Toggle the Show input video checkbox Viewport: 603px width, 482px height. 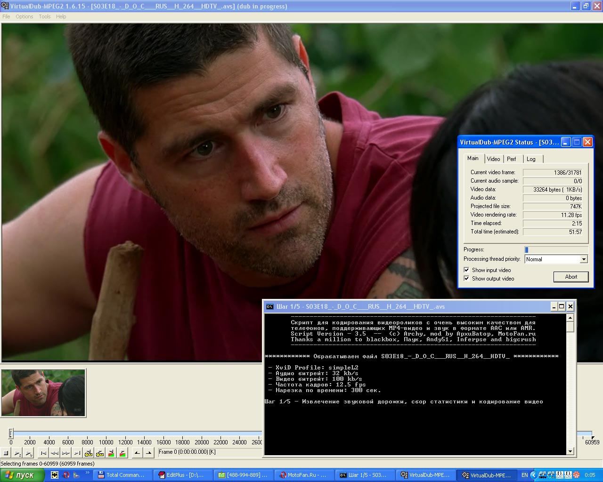click(466, 270)
